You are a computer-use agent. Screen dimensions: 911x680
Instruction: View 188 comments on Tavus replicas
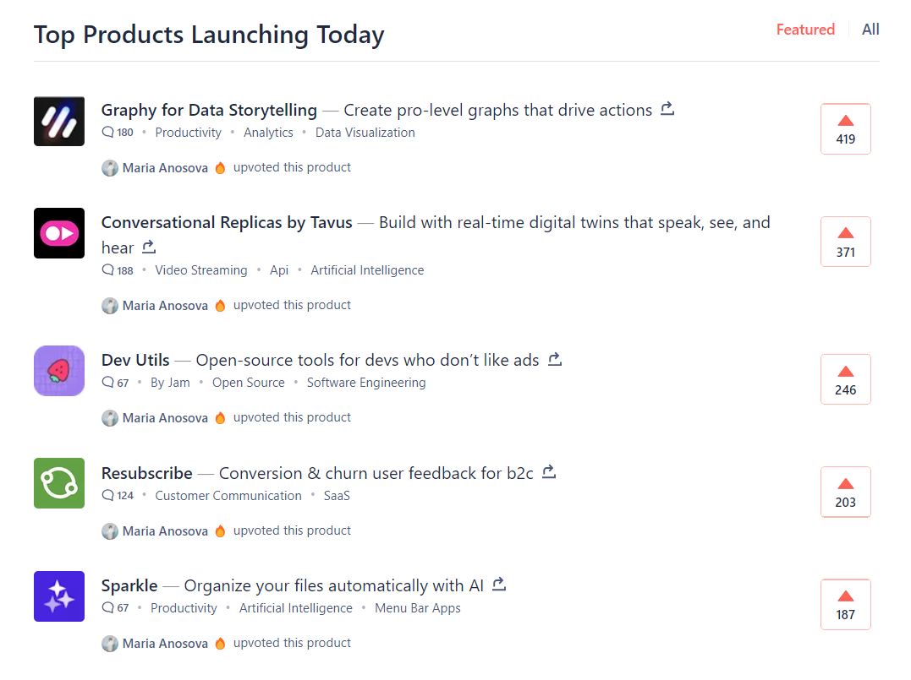point(118,270)
